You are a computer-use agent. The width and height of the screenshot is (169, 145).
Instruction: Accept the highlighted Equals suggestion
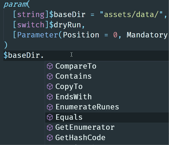click(107, 117)
